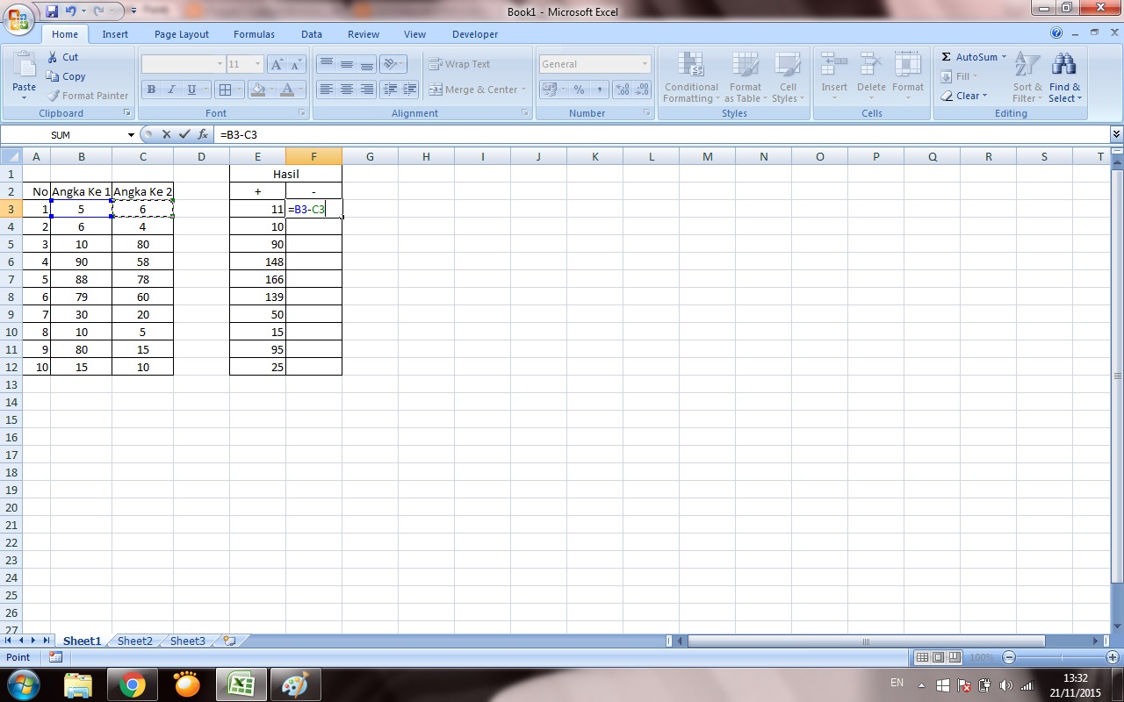Screen dimensions: 1124x702
Task: Switch to the Formulas ribbon tab
Action: click(254, 34)
